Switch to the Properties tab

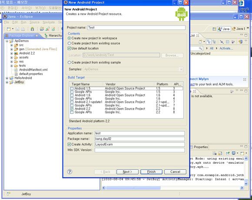[199, 147]
